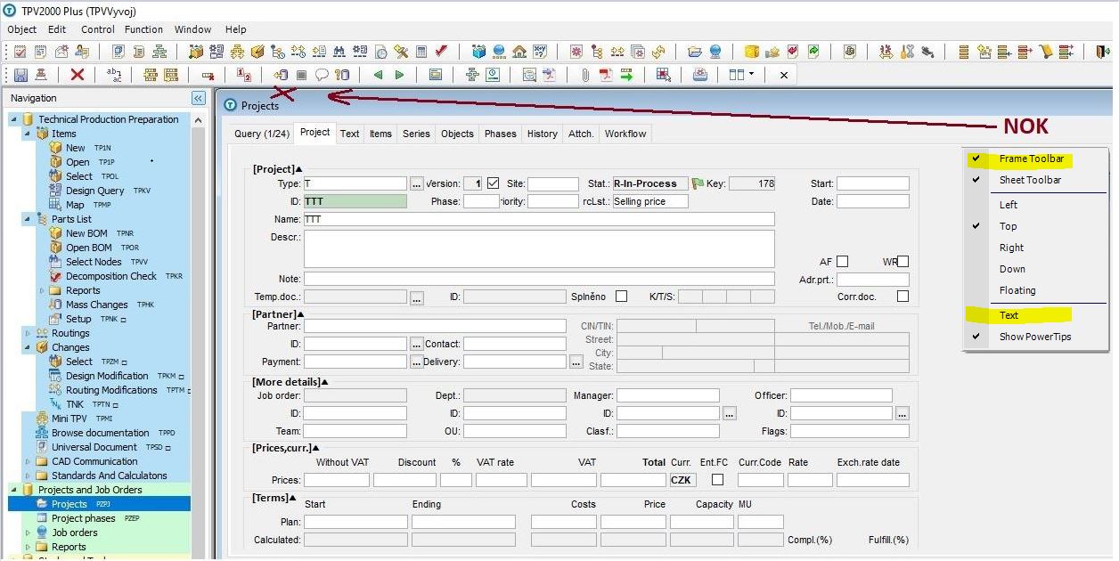Click into the Name input field
The height and width of the screenshot is (561, 1119).
click(538, 219)
